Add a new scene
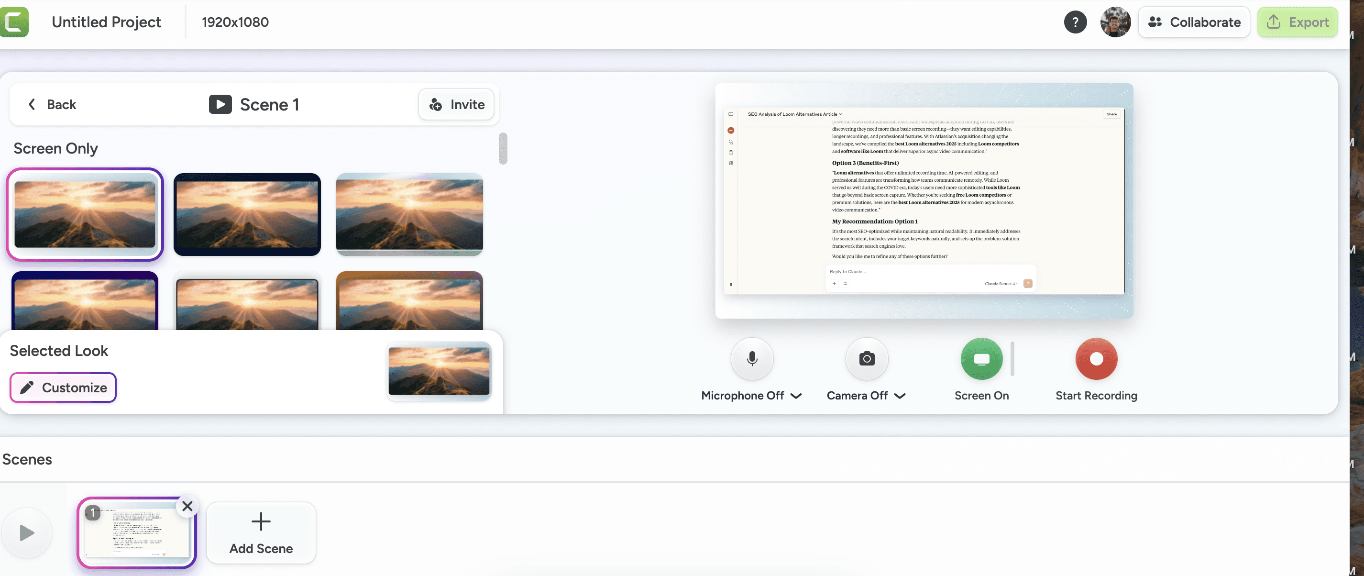 261,532
